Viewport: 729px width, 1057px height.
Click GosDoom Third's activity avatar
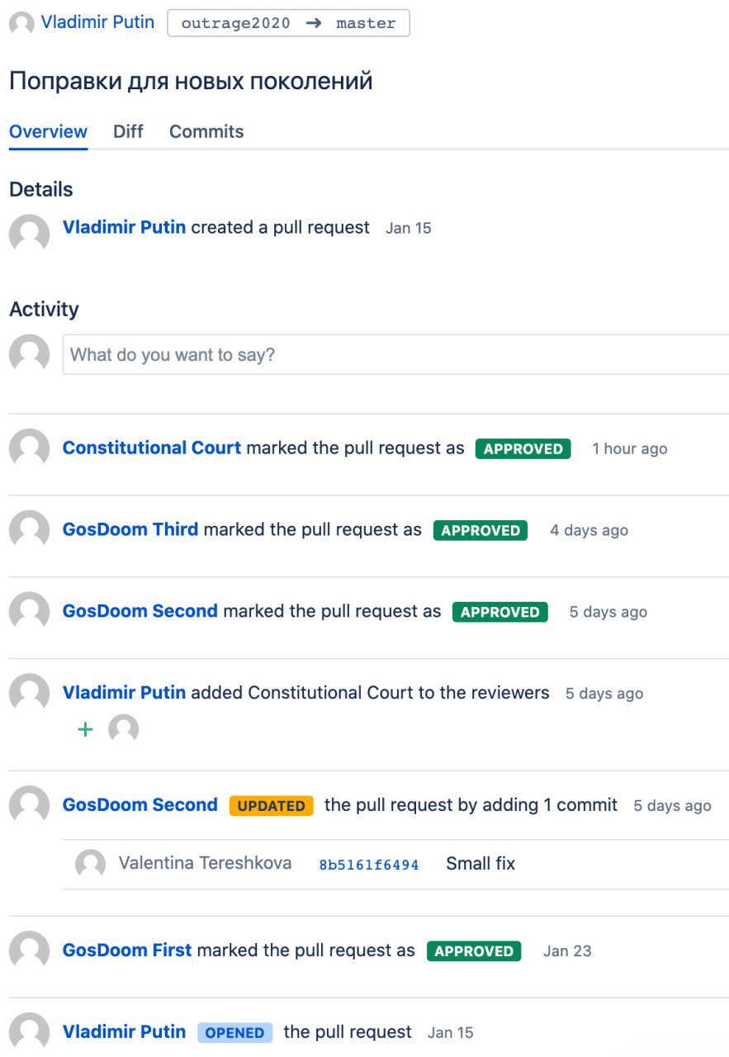coord(29,530)
